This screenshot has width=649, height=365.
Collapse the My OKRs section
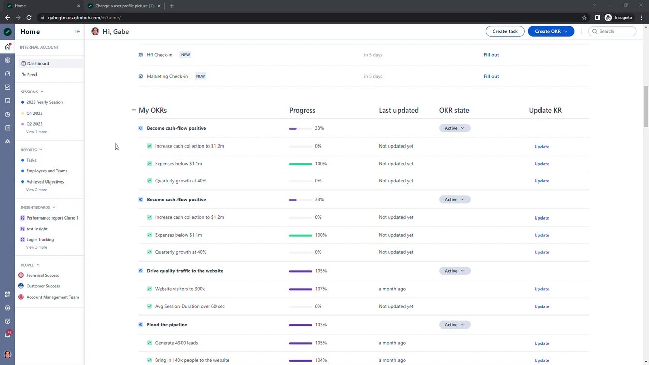click(x=134, y=110)
